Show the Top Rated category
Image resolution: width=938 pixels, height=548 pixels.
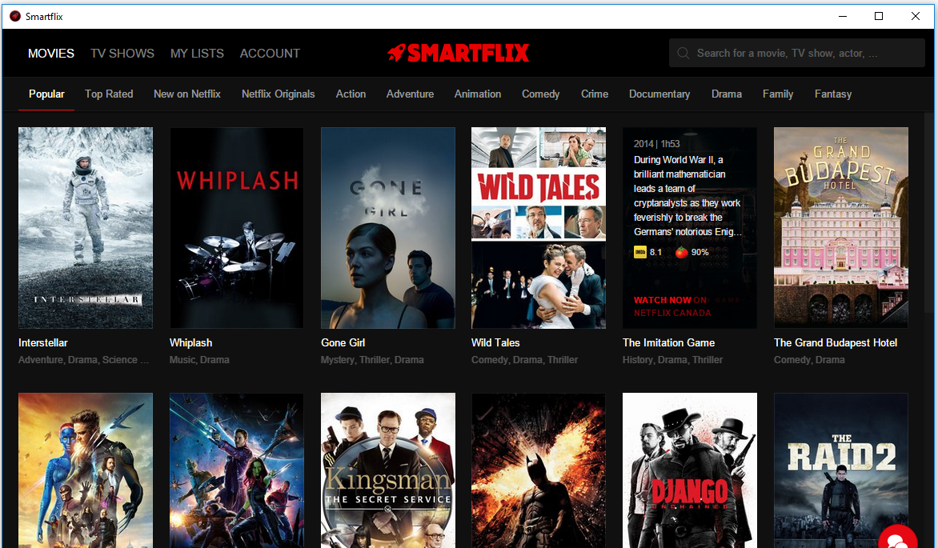tap(109, 94)
